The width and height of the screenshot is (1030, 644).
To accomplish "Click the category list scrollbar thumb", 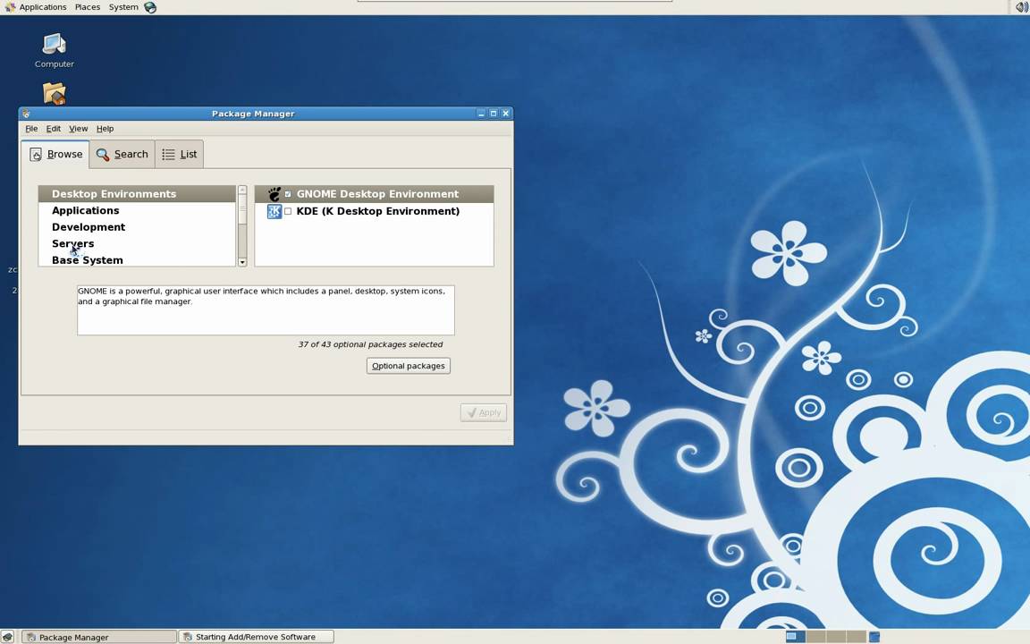I will pyautogui.click(x=242, y=210).
